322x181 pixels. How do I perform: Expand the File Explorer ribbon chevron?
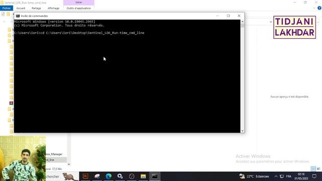pyautogui.click(x=314, y=8)
